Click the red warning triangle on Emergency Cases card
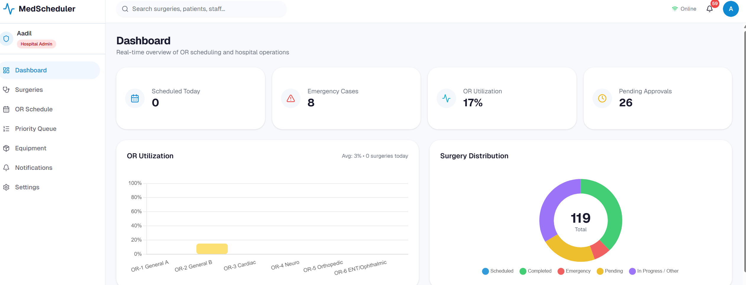Image resolution: width=746 pixels, height=285 pixels. pos(290,98)
